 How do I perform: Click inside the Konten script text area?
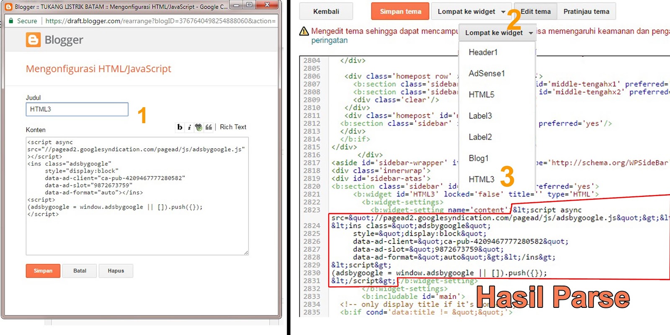pyautogui.click(x=137, y=196)
